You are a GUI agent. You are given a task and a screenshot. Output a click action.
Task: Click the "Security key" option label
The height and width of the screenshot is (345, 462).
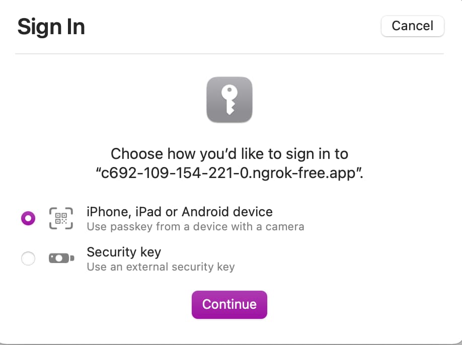pyautogui.click(x=124, y=251)
